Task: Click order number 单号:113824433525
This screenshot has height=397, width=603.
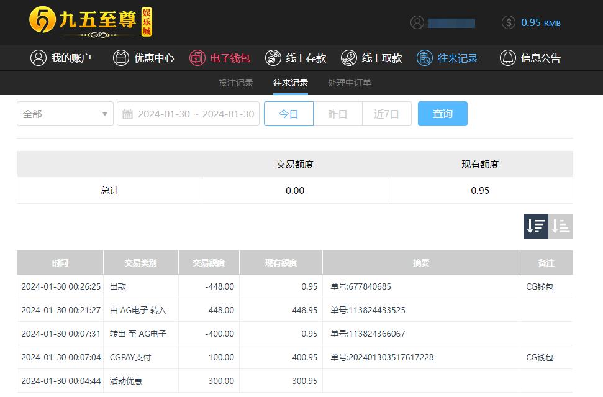Action: 368,310
